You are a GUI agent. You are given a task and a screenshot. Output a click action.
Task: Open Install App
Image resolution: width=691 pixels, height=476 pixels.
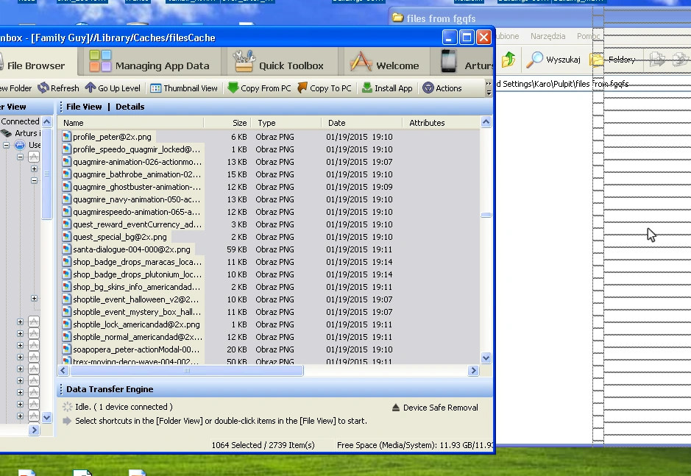387,88
